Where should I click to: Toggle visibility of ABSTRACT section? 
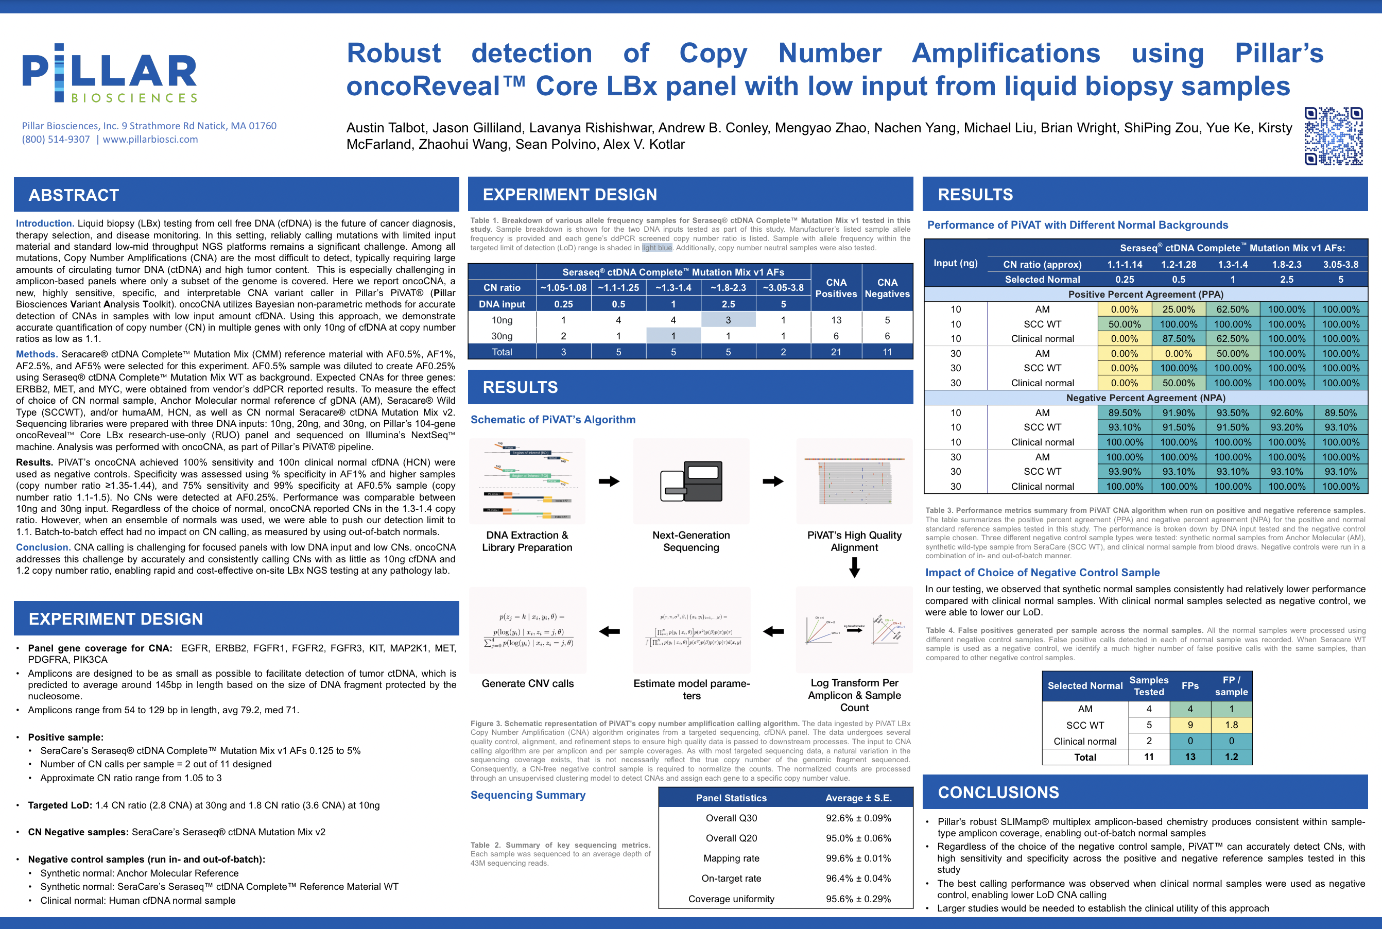[x=103, y=207]
